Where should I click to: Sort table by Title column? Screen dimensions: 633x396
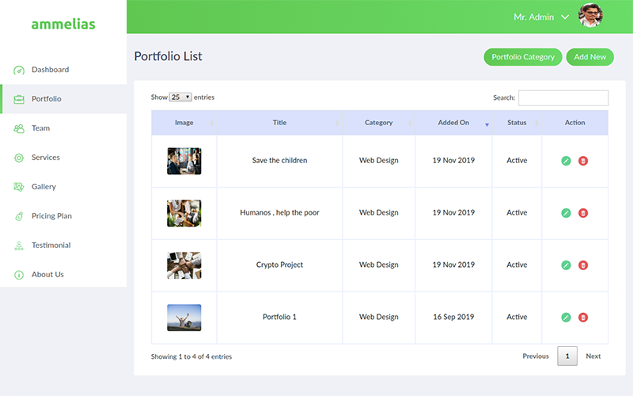pos(280,123)
